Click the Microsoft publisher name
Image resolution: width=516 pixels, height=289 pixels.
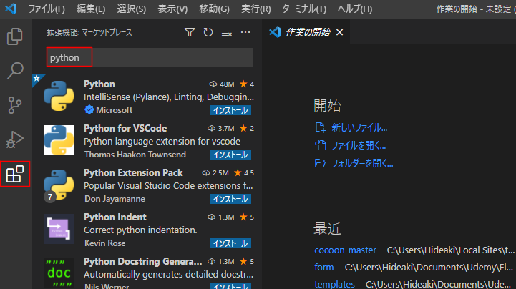coord(115,110)
